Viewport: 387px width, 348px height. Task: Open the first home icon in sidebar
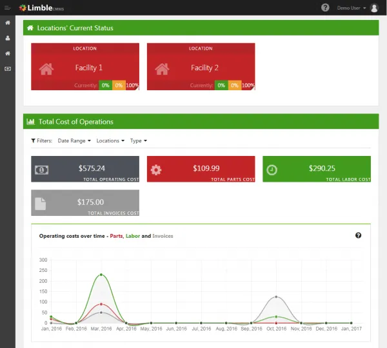point(8,23)
